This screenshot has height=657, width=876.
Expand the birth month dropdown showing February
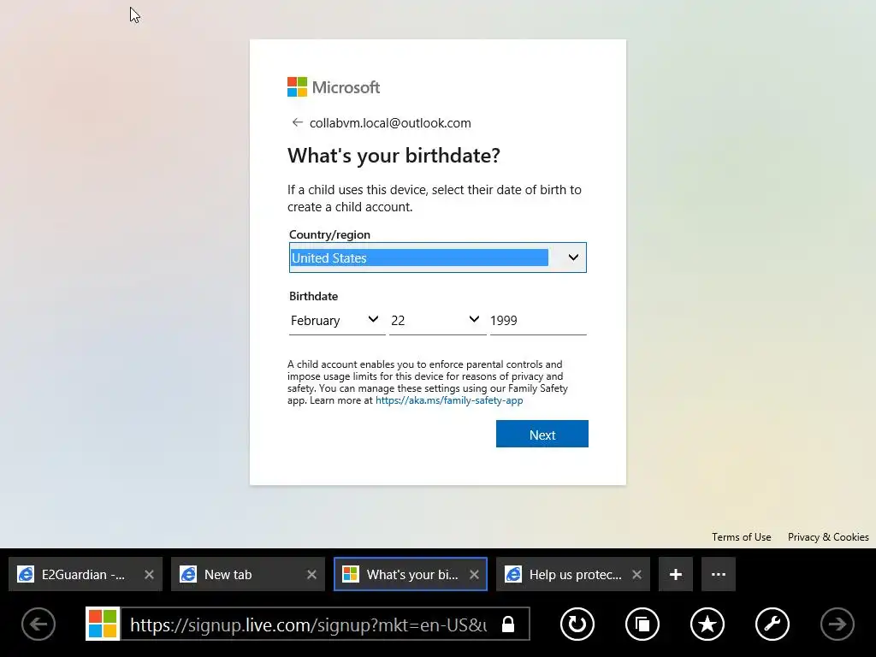[337, 320]
